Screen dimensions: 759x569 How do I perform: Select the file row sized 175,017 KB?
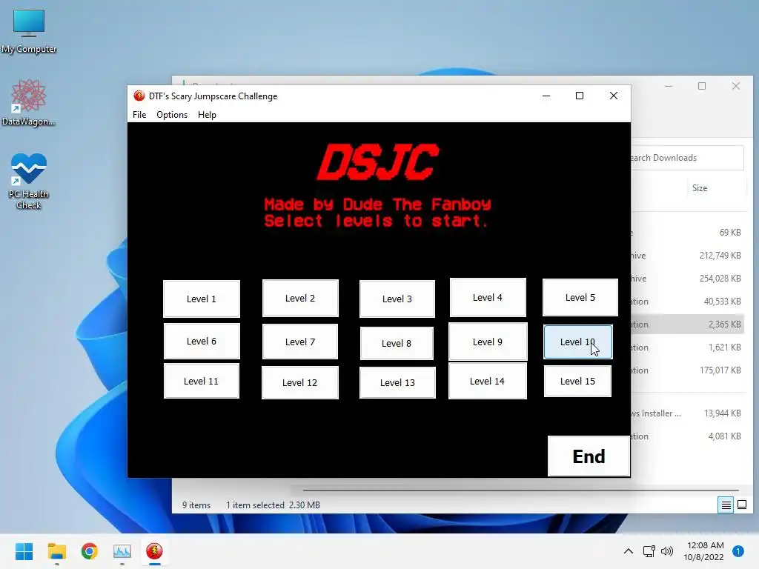point(687,370)
